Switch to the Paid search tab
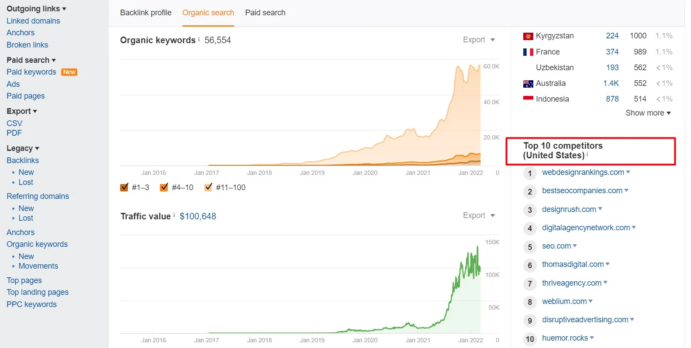Image resolution: width=691 pixels, height=348 pixels. [265, 13]
